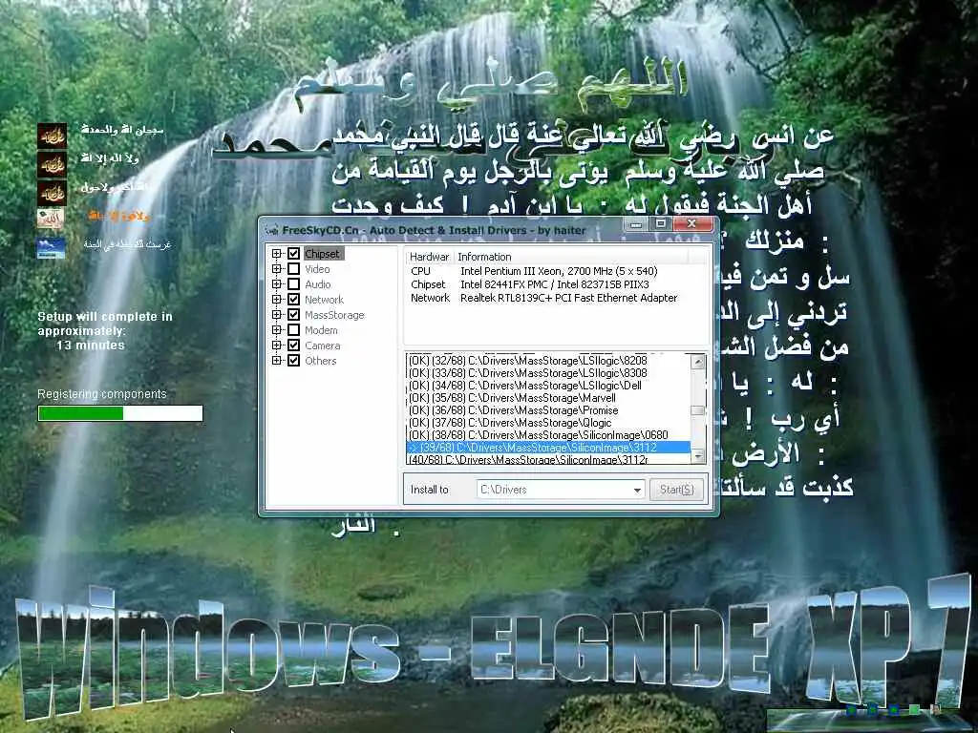Enable the Modem driver checkbox

[x=294, y=329]
